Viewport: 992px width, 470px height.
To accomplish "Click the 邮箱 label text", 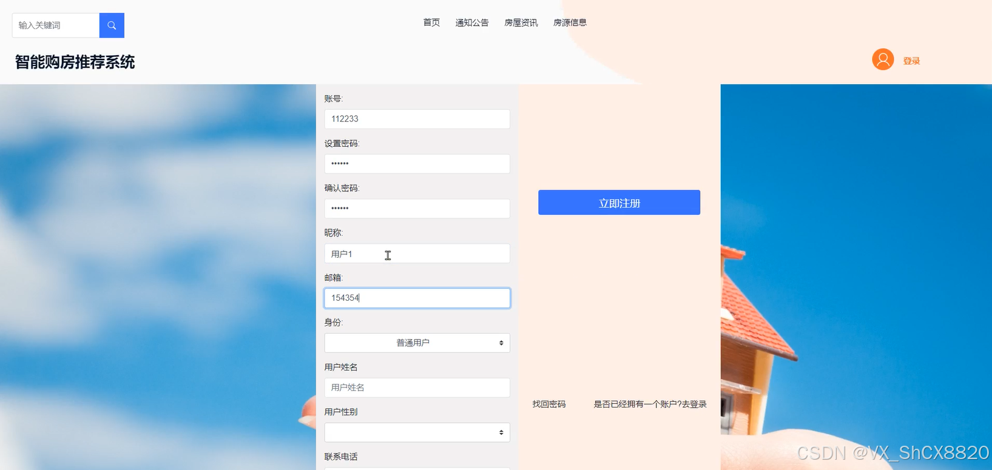I will 334,278.
